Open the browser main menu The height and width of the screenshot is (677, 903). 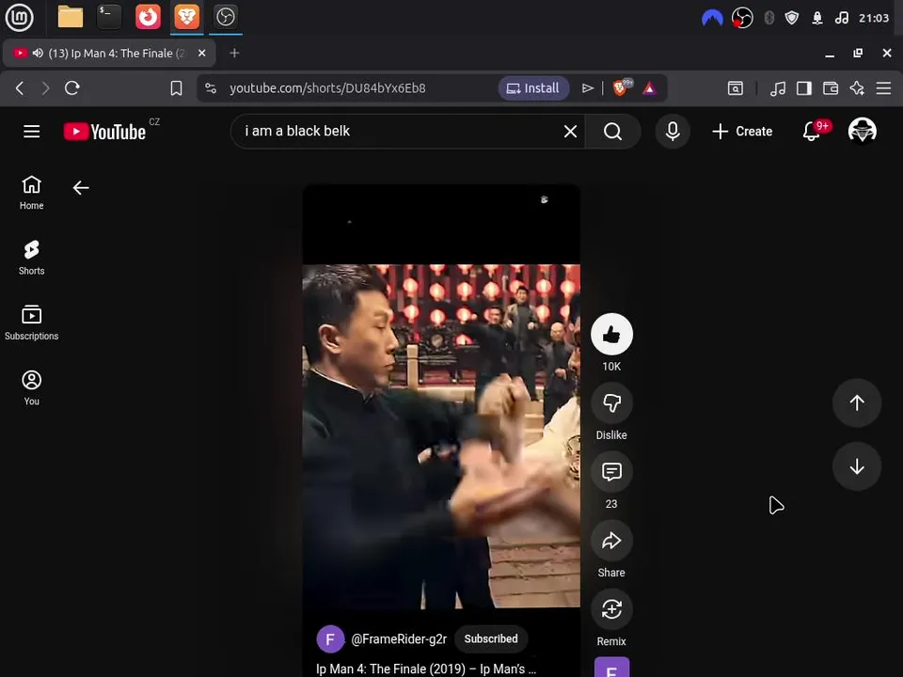pos(883,88)
